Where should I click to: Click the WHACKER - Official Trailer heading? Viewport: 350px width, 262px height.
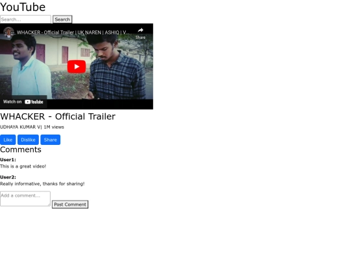(x=58, y=116)
